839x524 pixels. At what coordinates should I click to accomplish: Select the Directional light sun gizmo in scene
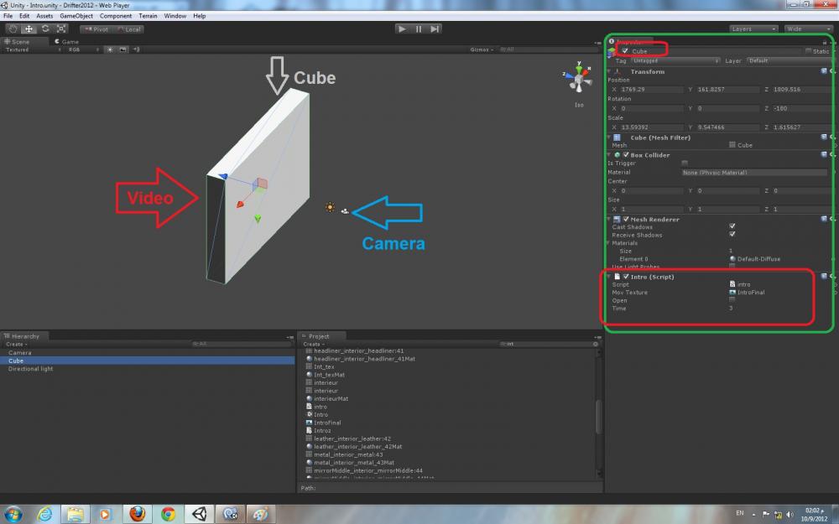[x=330, y=207]
